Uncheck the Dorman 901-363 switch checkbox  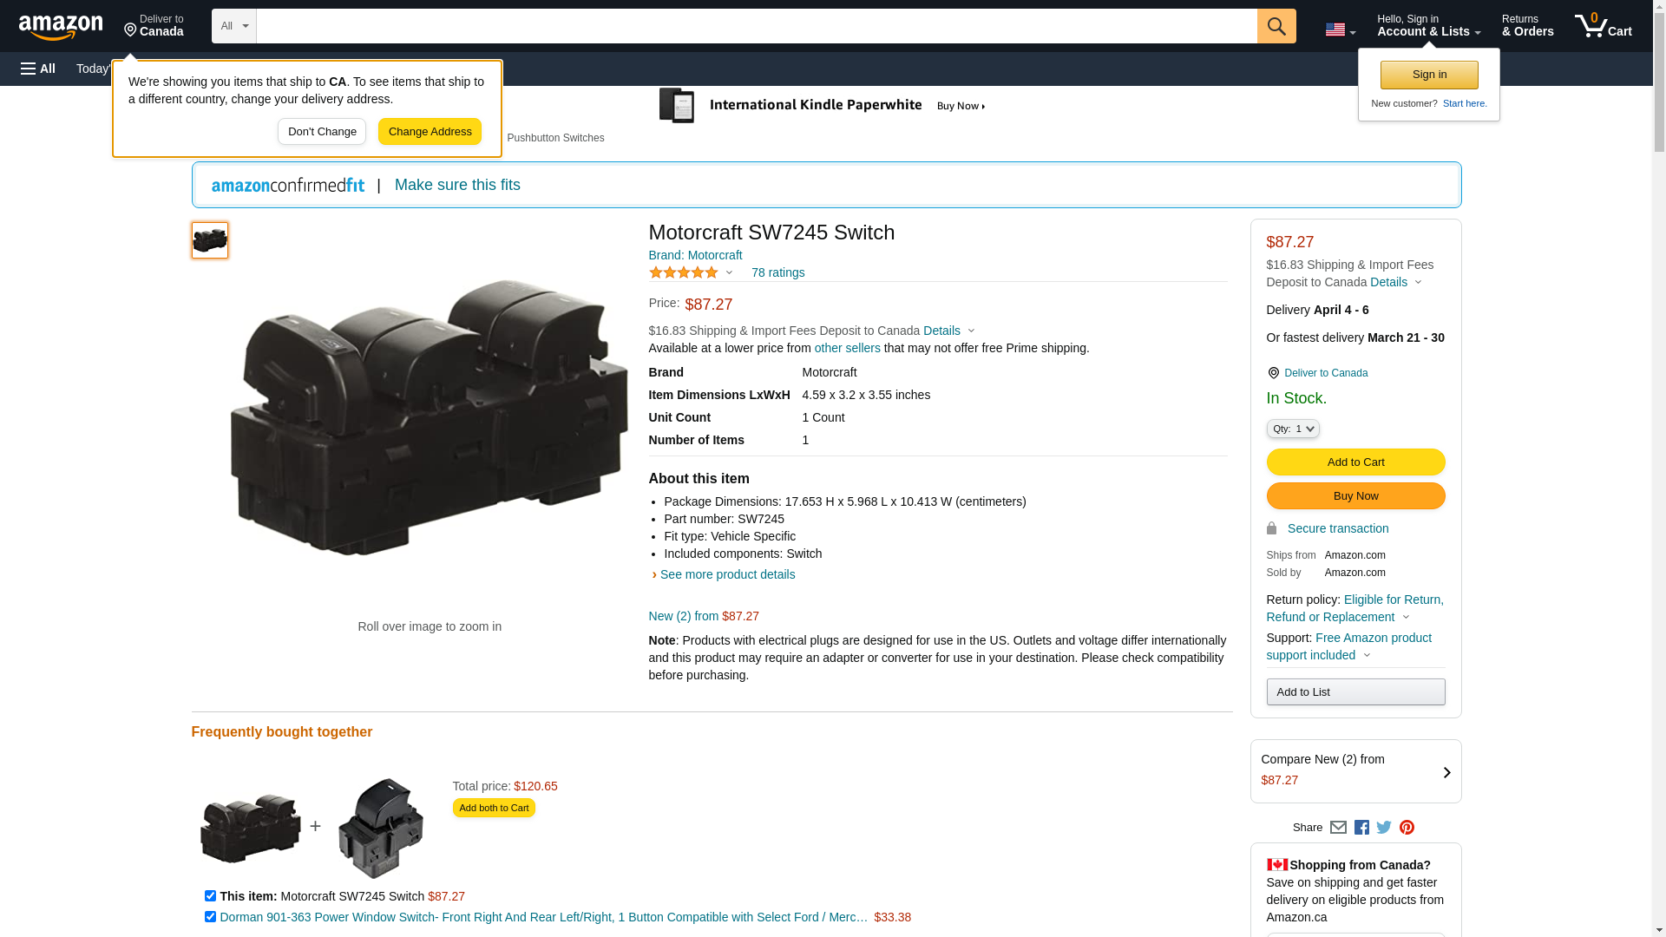(x=210, y=917)
